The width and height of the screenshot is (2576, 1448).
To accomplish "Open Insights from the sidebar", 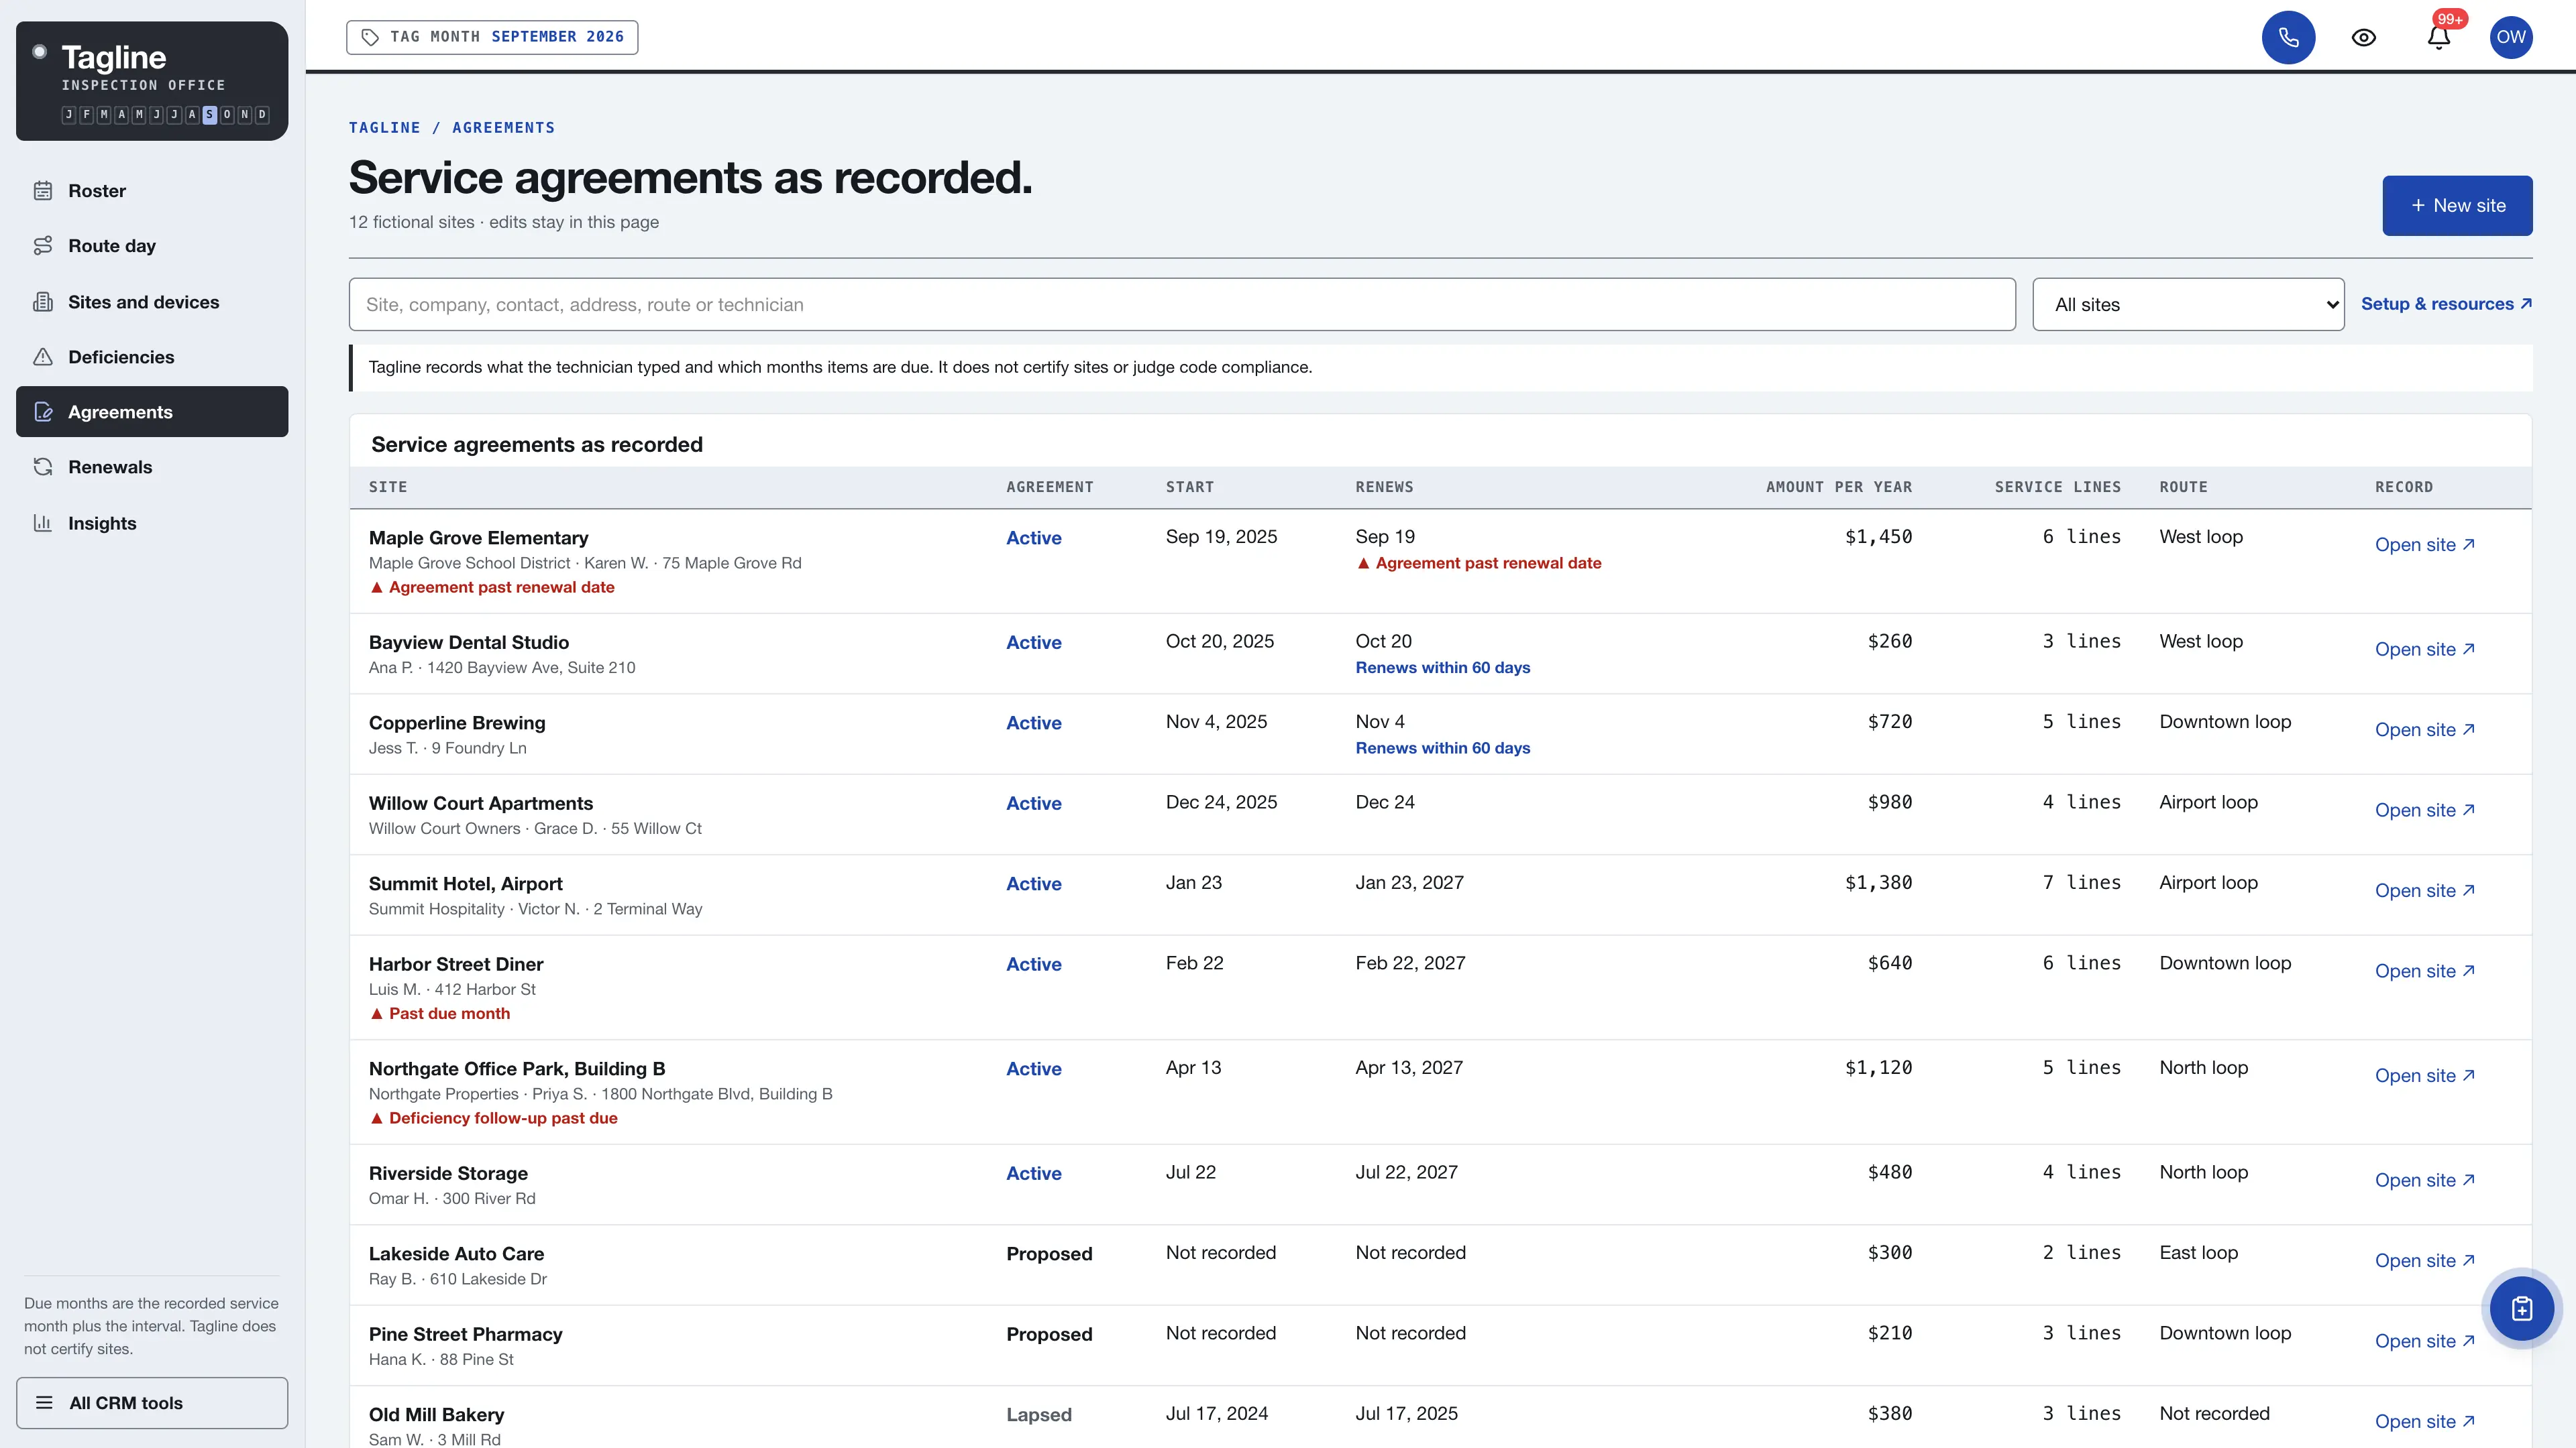I will [x=152, y=523].
